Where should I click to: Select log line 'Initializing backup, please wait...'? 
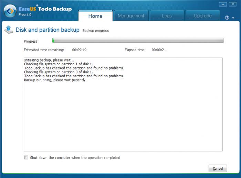pos(49,60)
